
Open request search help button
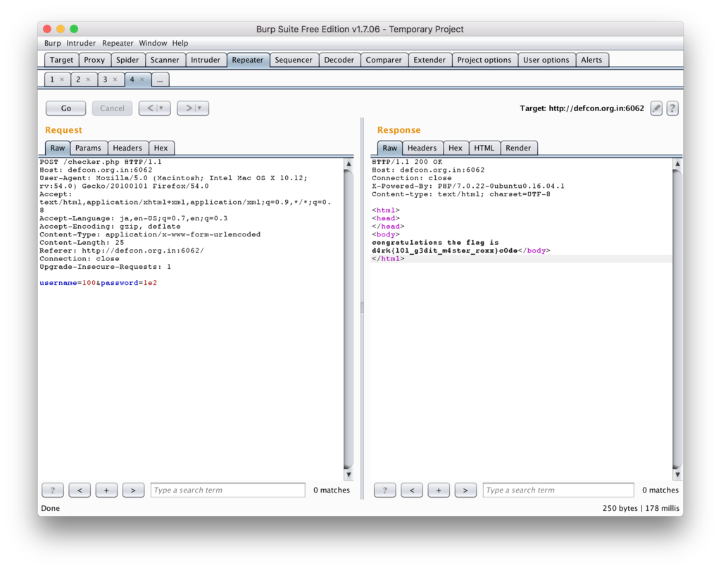click(53, 490)
